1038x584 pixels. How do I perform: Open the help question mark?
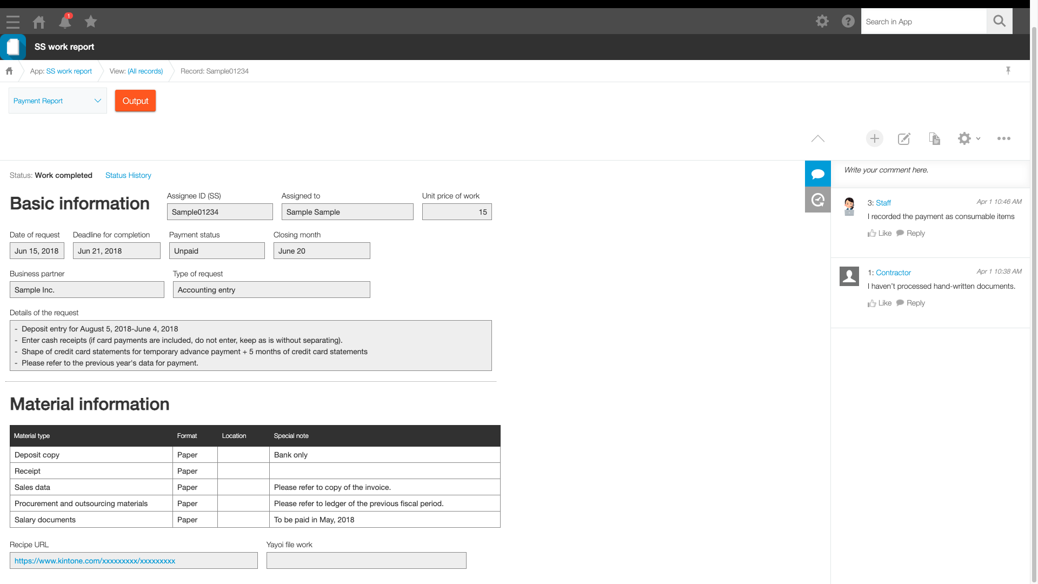848,22
